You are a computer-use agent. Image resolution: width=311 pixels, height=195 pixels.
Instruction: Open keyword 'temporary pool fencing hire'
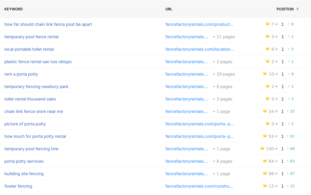coord(31,149)
